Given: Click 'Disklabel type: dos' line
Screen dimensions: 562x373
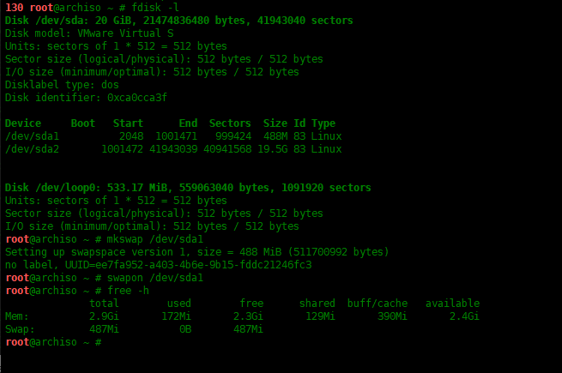Looking at the screenshot, I should click(x=62, y=85).
